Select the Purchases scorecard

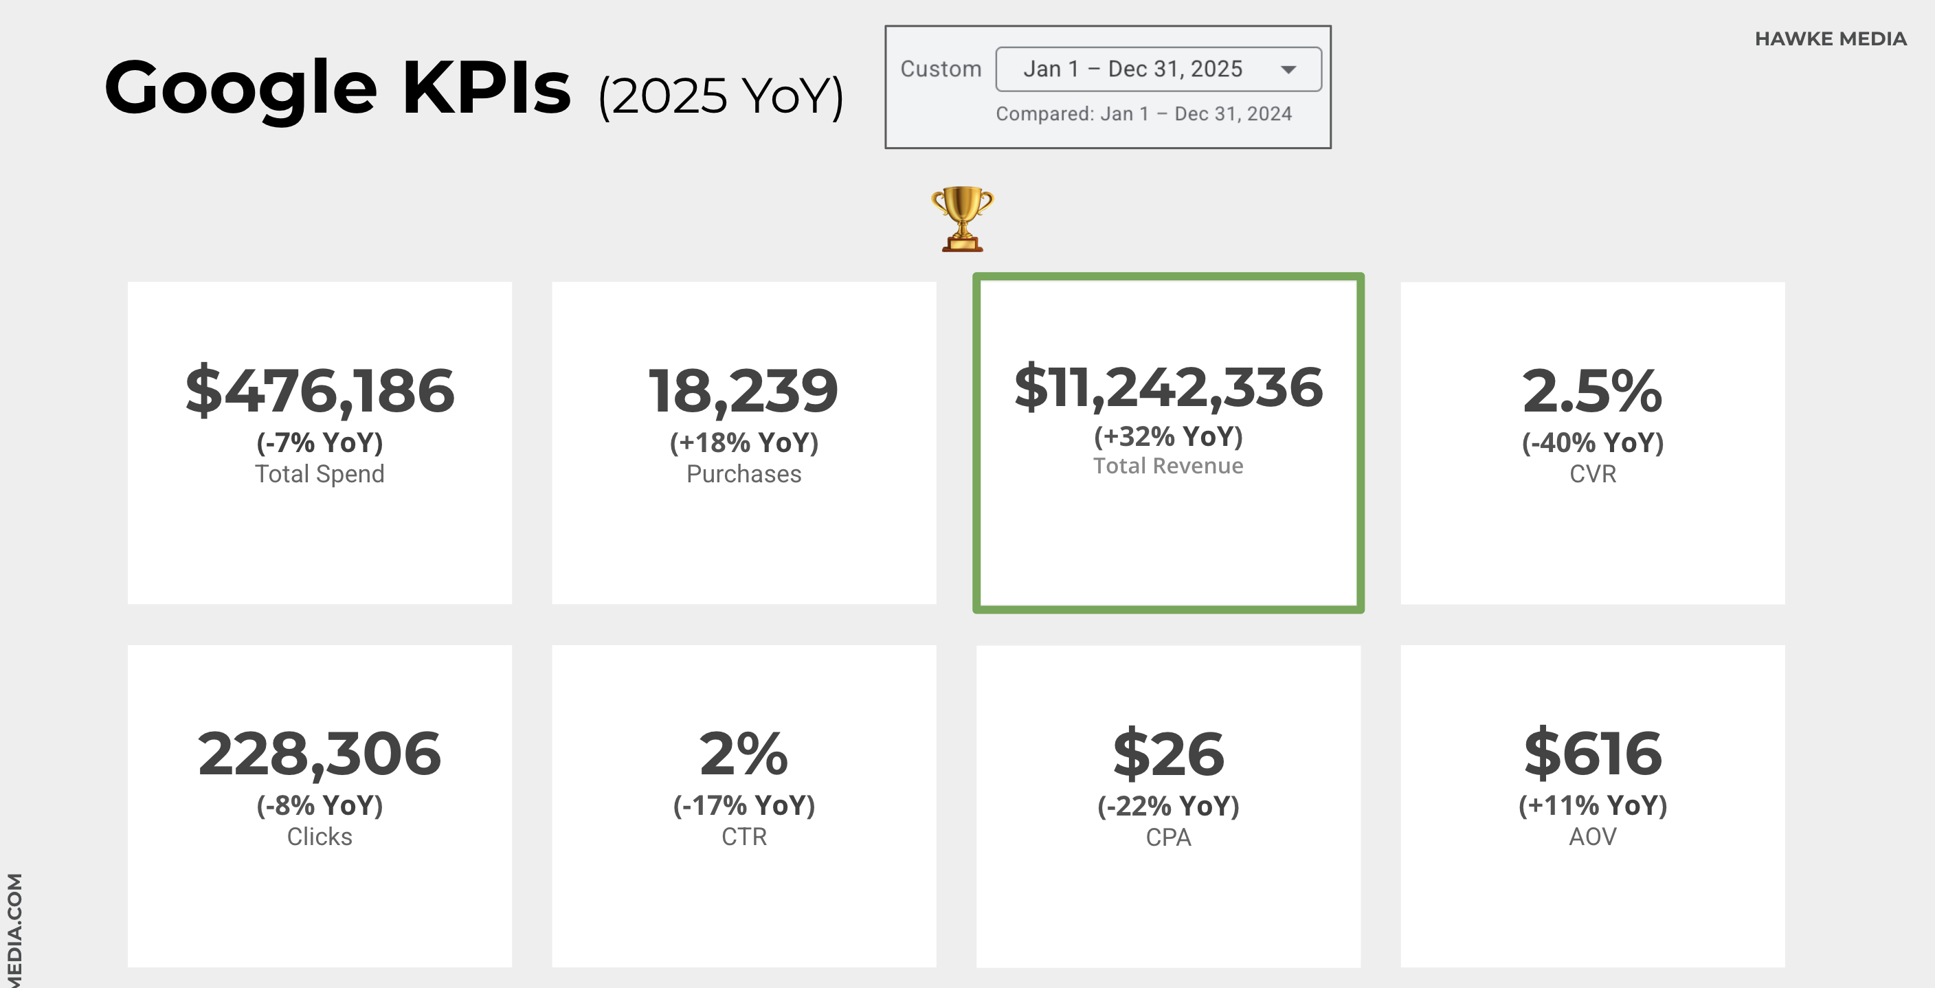tap(743, 442)
